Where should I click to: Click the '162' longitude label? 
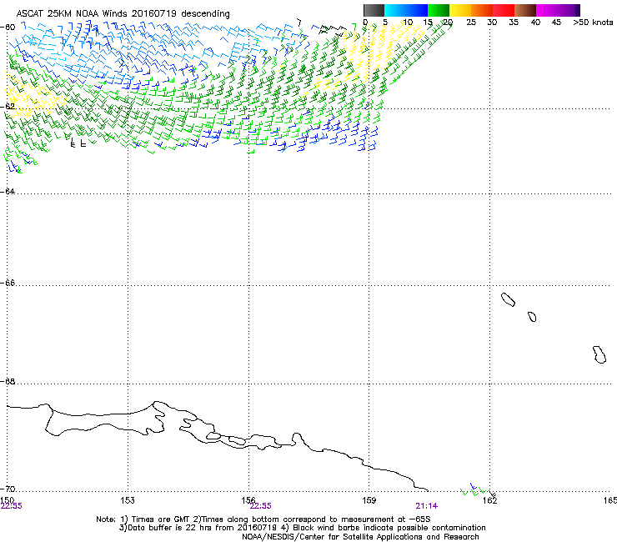pyautogui.click(x=490, y=500)
